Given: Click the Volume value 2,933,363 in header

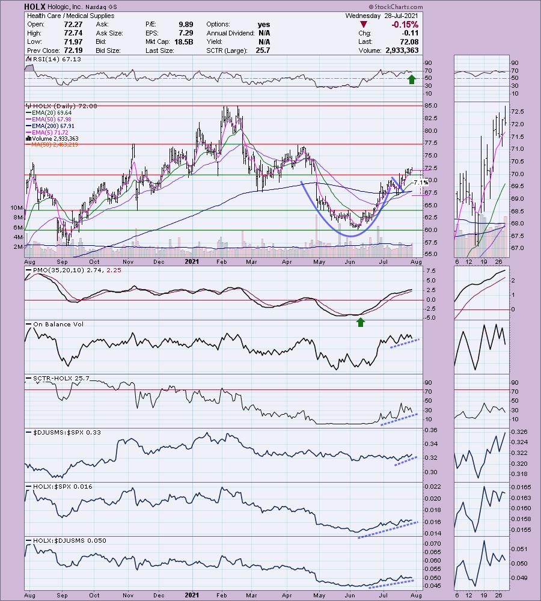Looking at the screenshot, I should coord(401,50).
